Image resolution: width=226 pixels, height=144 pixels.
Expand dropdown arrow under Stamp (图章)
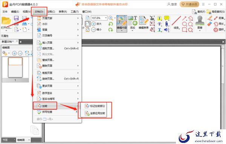pos(200,31)
